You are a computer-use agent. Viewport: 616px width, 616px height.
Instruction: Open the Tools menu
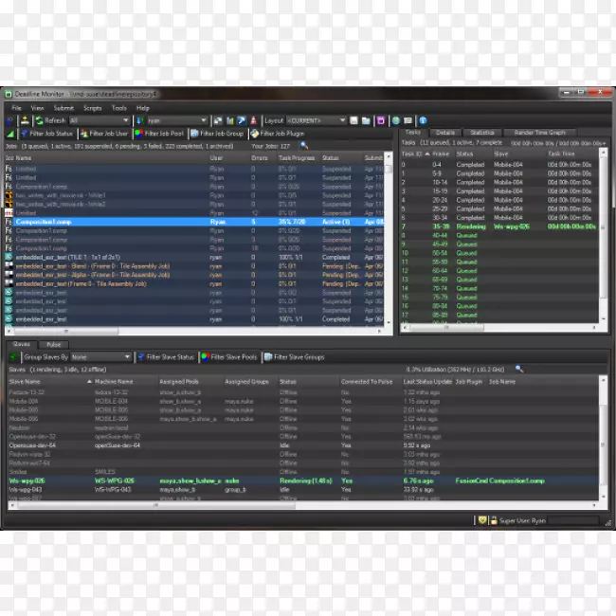click(119, 108)
